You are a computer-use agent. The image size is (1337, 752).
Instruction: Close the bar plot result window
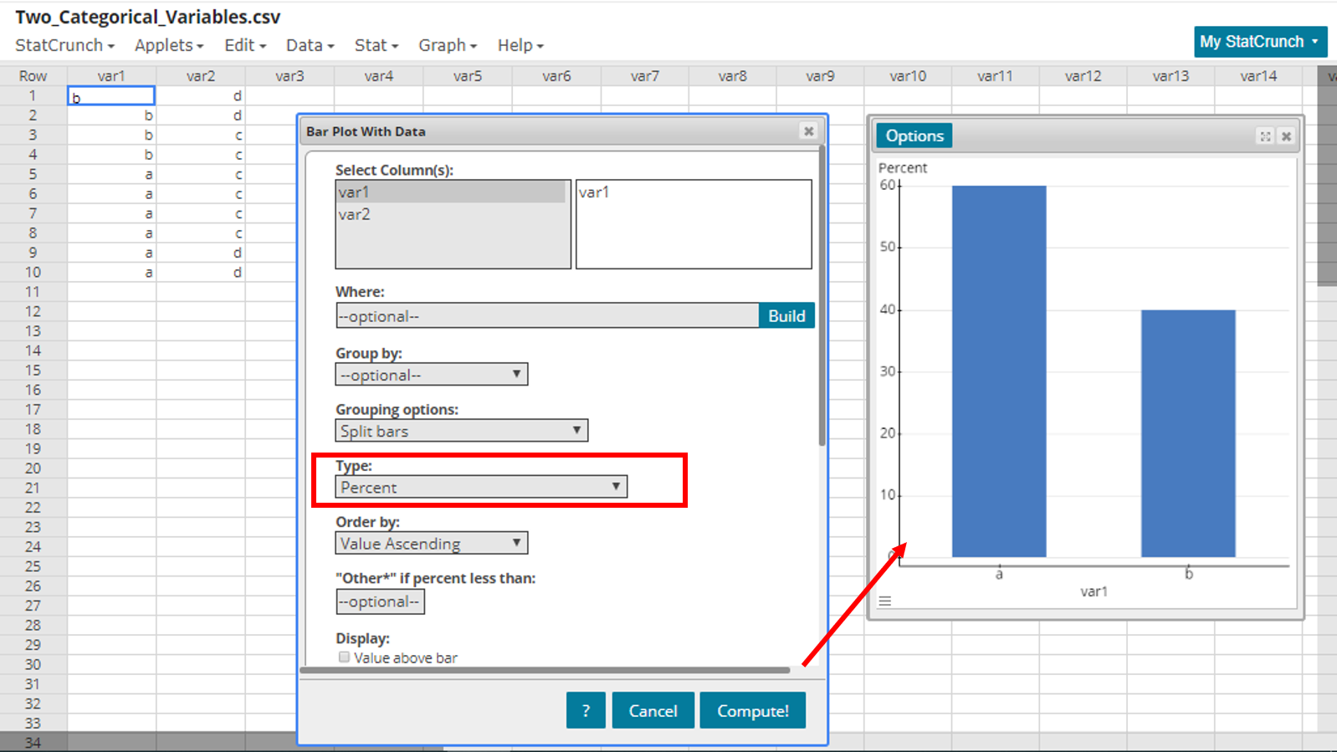click(x=1287, y=136)
